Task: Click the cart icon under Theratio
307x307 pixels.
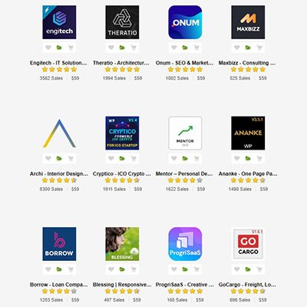Action: tap(134, 48)
